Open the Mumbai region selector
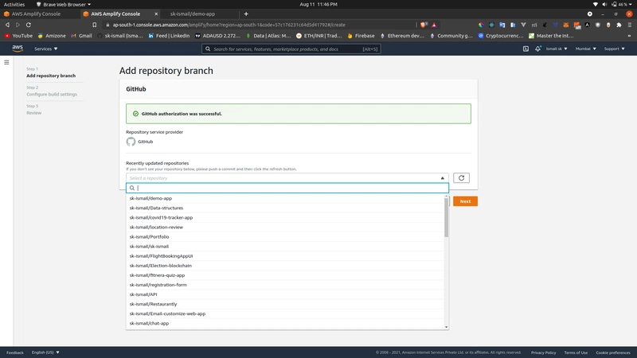The width and height of the screenshot is (637, 358). [585, 49]
